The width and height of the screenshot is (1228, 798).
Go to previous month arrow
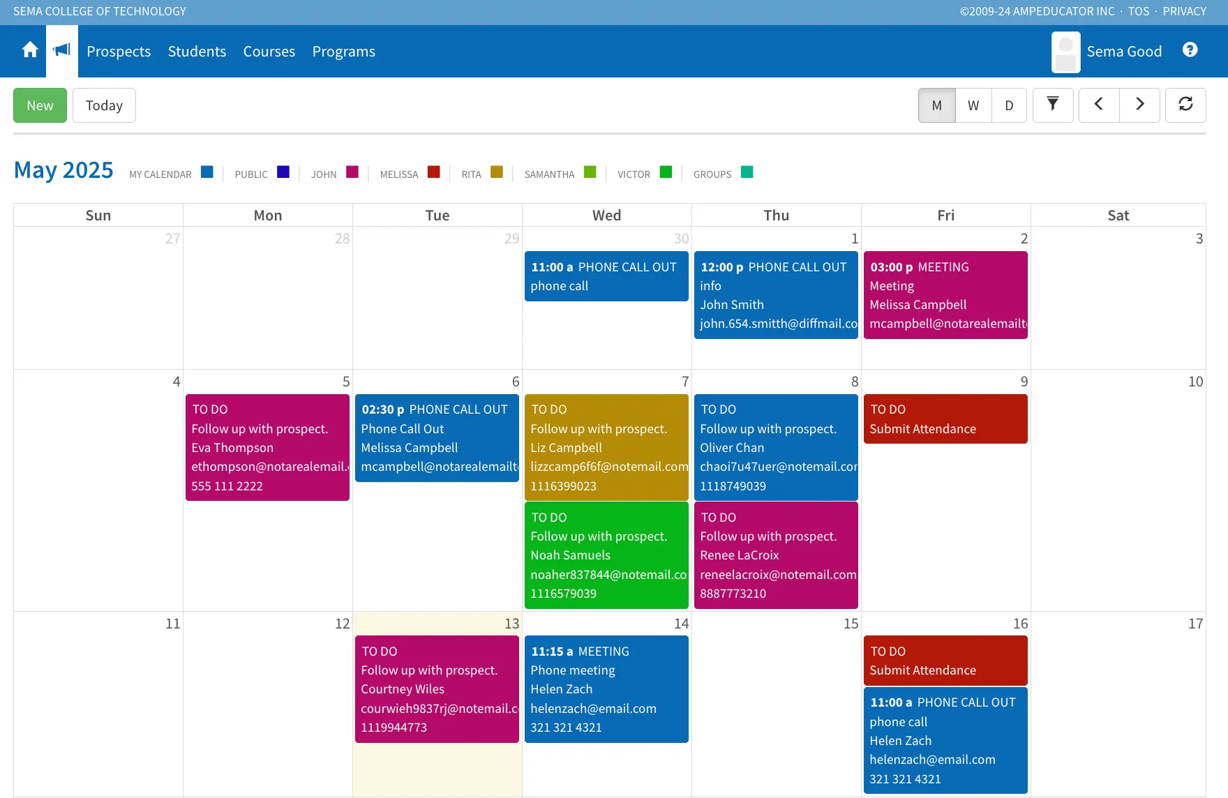click(x=1099, y=105)
